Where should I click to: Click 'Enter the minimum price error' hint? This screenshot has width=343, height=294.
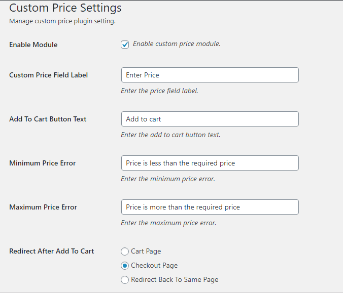coord(168,179)
